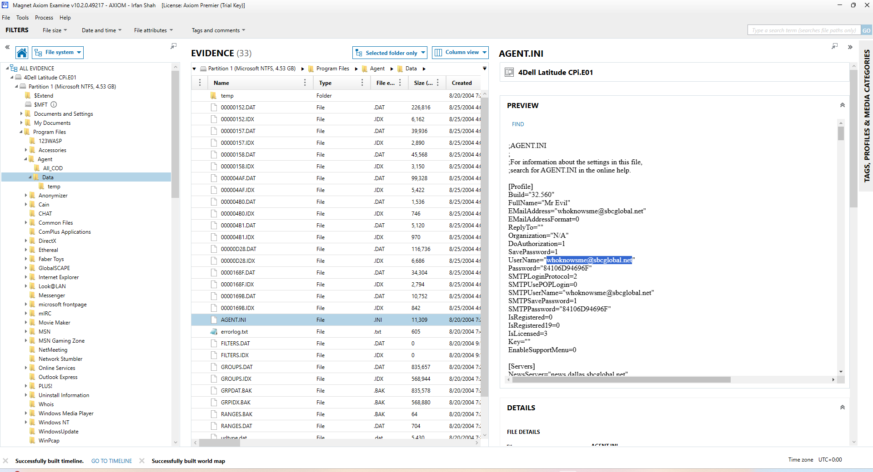
Task: Open the File size filter dropdown
Action: [55, 30]
